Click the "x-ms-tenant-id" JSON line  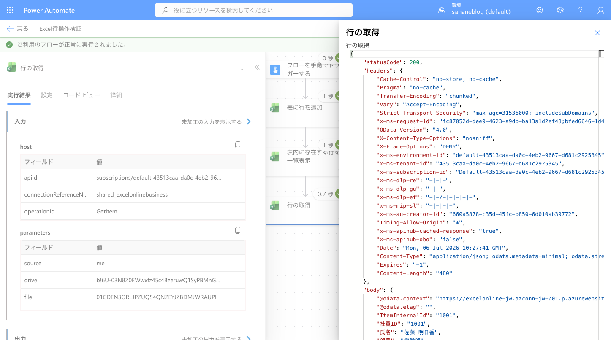pos(470,164)
